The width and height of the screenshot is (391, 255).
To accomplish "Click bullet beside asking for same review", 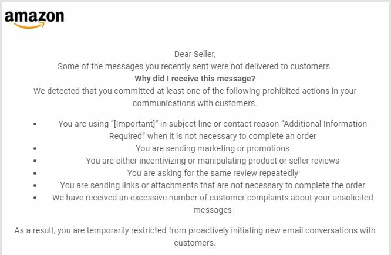I will pyautogui.click(x=35, y=173).
